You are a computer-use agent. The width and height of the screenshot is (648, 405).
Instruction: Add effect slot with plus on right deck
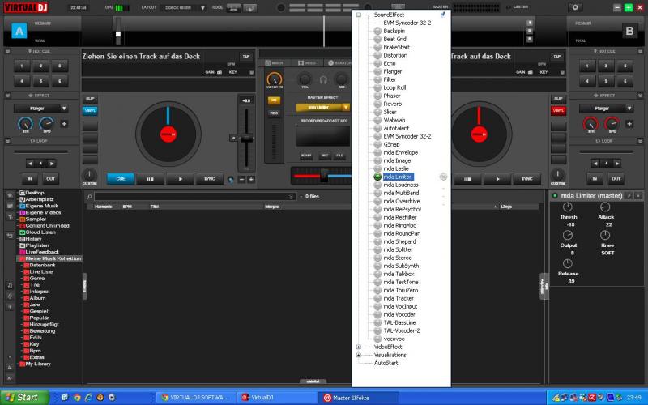pos(629,124)
